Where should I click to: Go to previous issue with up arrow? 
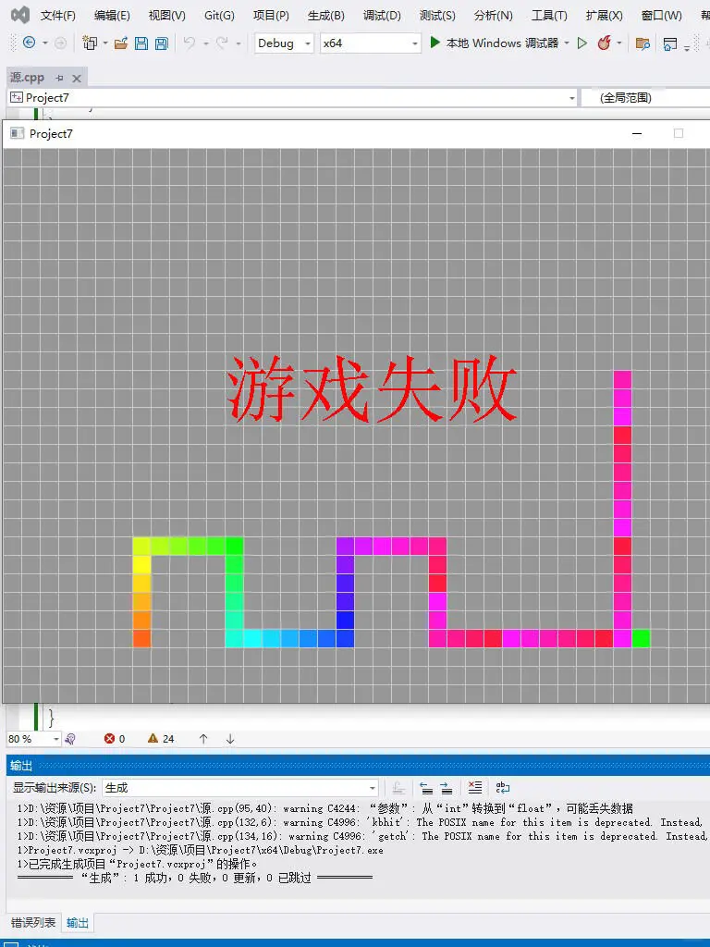tap(203, 739)
